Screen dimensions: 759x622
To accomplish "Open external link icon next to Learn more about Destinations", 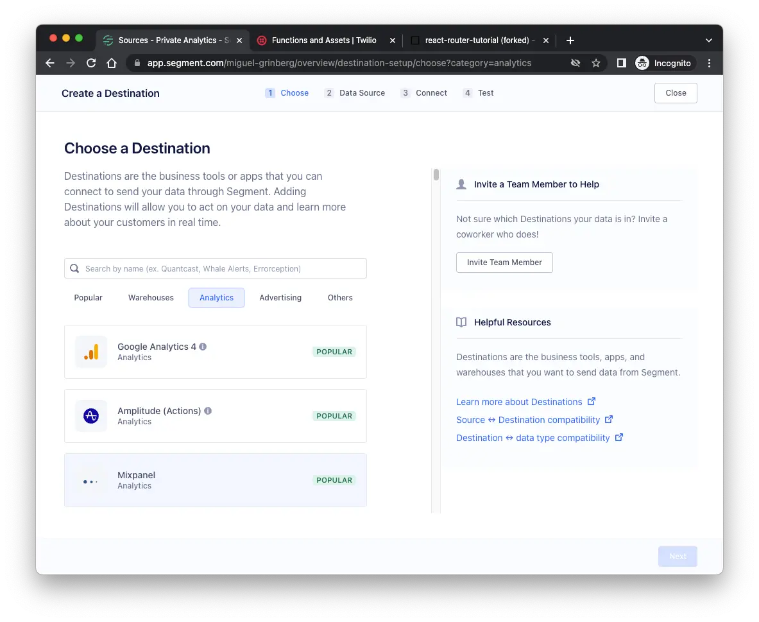I will 591,401.
